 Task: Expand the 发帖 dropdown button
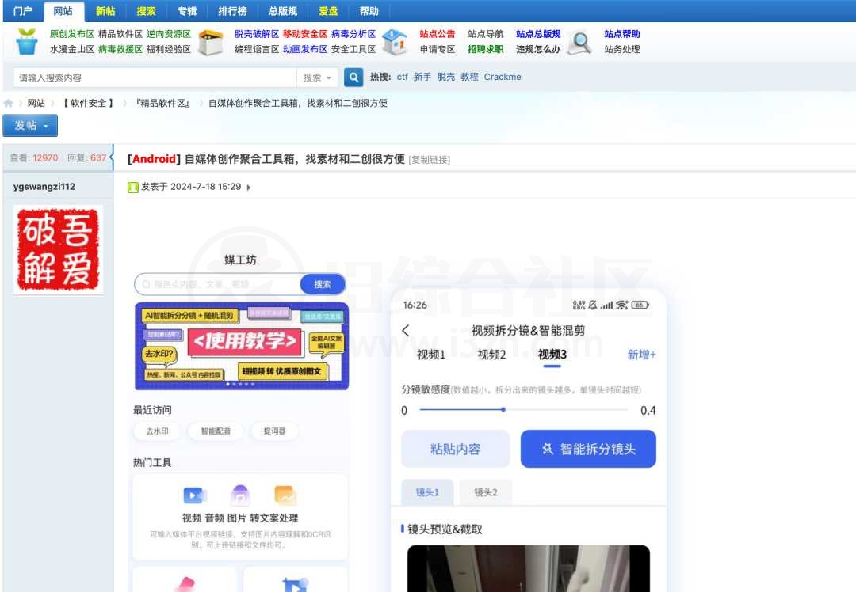tap(30, 126)
